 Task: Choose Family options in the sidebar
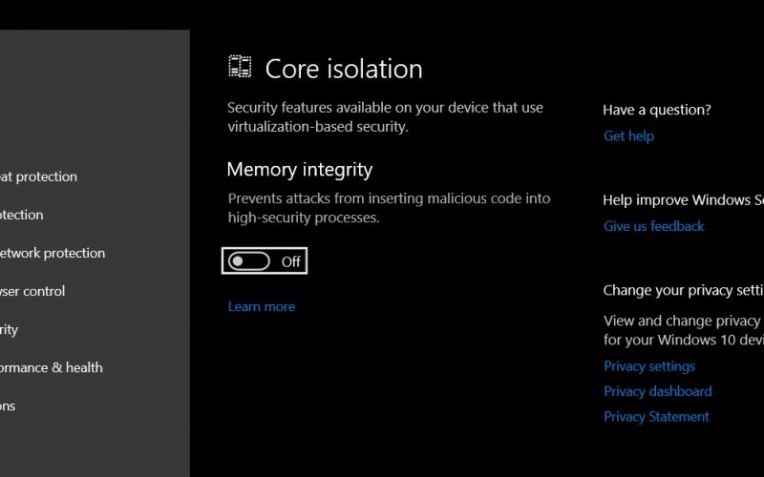[8, 406]
